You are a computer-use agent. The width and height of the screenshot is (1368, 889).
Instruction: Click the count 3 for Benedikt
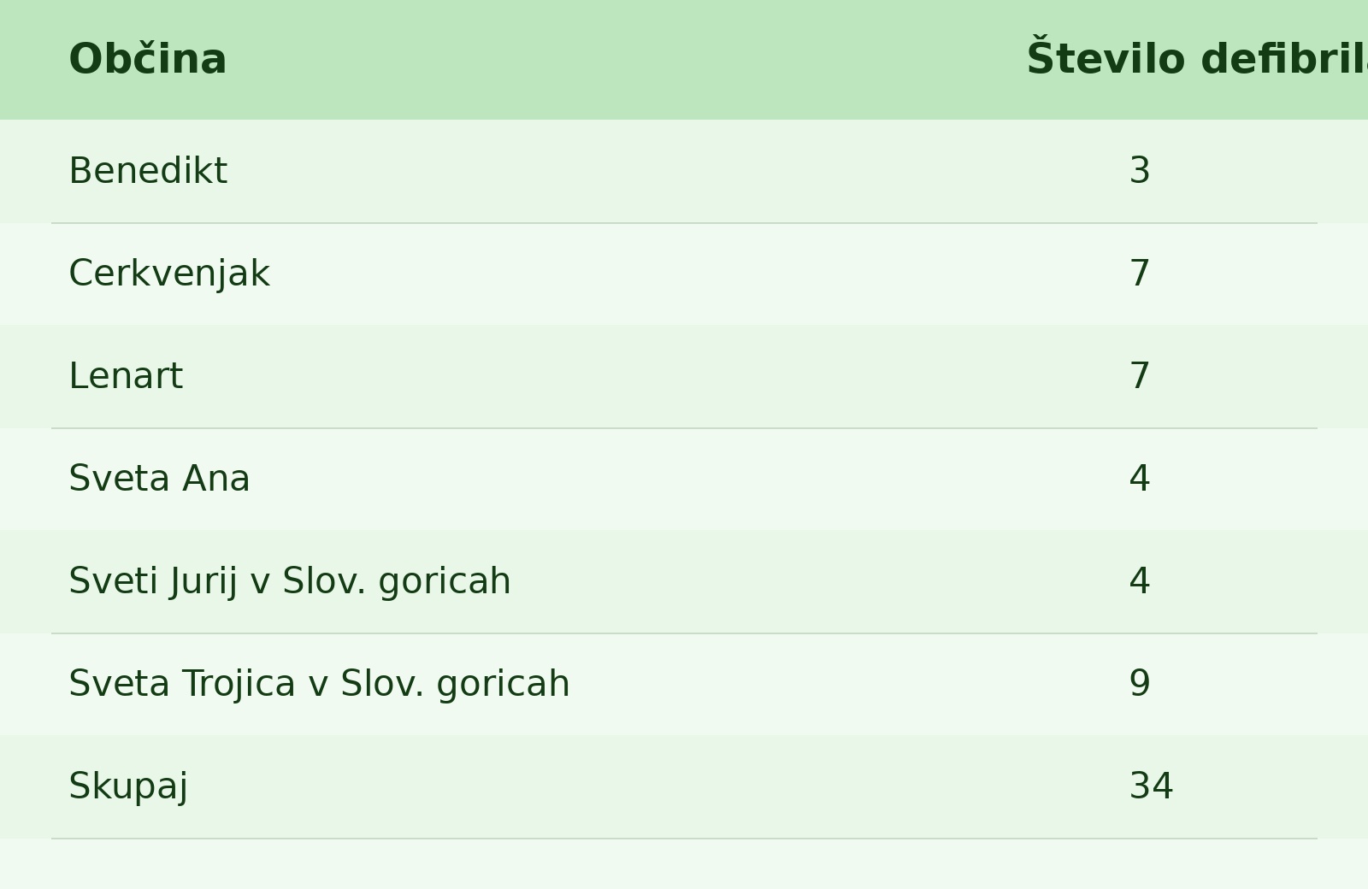1140,172
